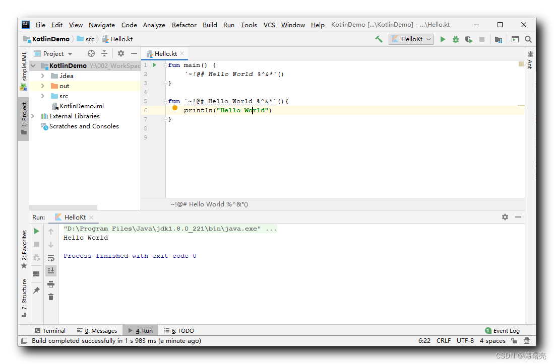Viewport: 554px width, 364px height.
Task: Hide the Project panel with the minus icon
Action: pos(134,53)
